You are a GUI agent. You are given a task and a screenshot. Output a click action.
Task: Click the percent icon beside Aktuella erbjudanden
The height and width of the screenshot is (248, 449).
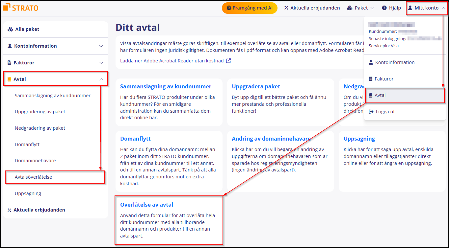coord(286,8)
